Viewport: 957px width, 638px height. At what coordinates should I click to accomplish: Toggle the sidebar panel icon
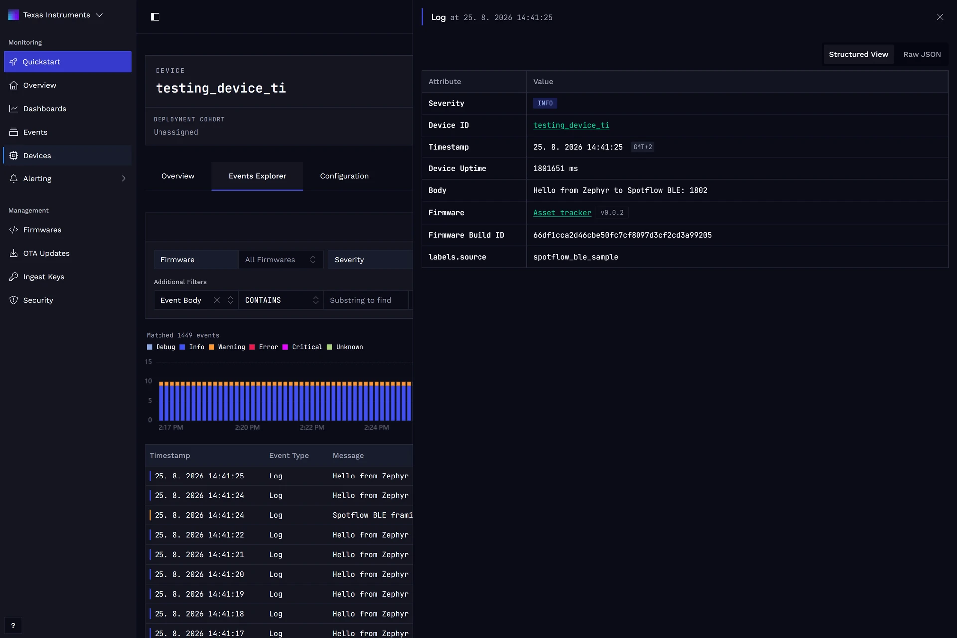click(x=155, y=17)
